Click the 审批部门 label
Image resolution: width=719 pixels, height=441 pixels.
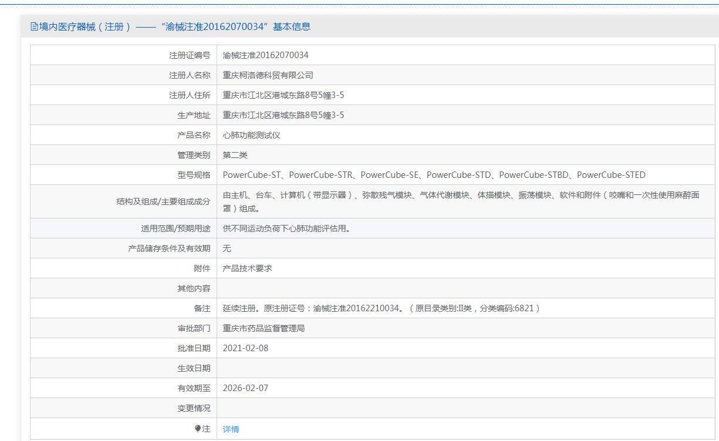point(194,328)
